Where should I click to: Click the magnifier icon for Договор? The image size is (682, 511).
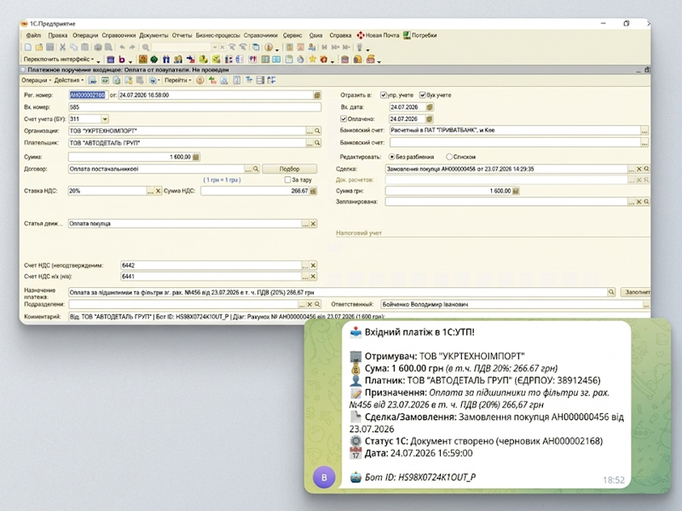pos(257,169)
